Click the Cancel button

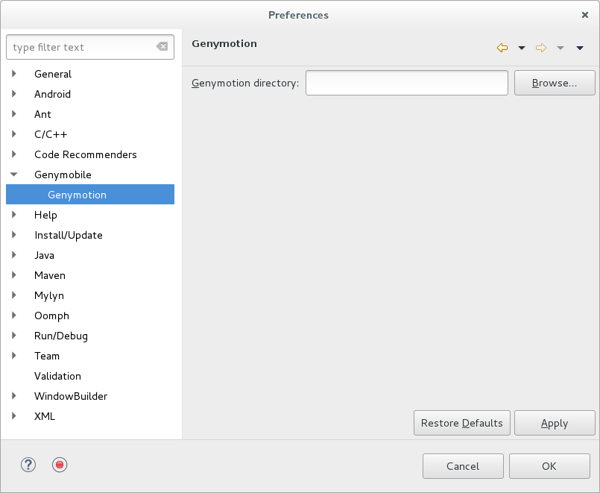[x=463, y=466]
